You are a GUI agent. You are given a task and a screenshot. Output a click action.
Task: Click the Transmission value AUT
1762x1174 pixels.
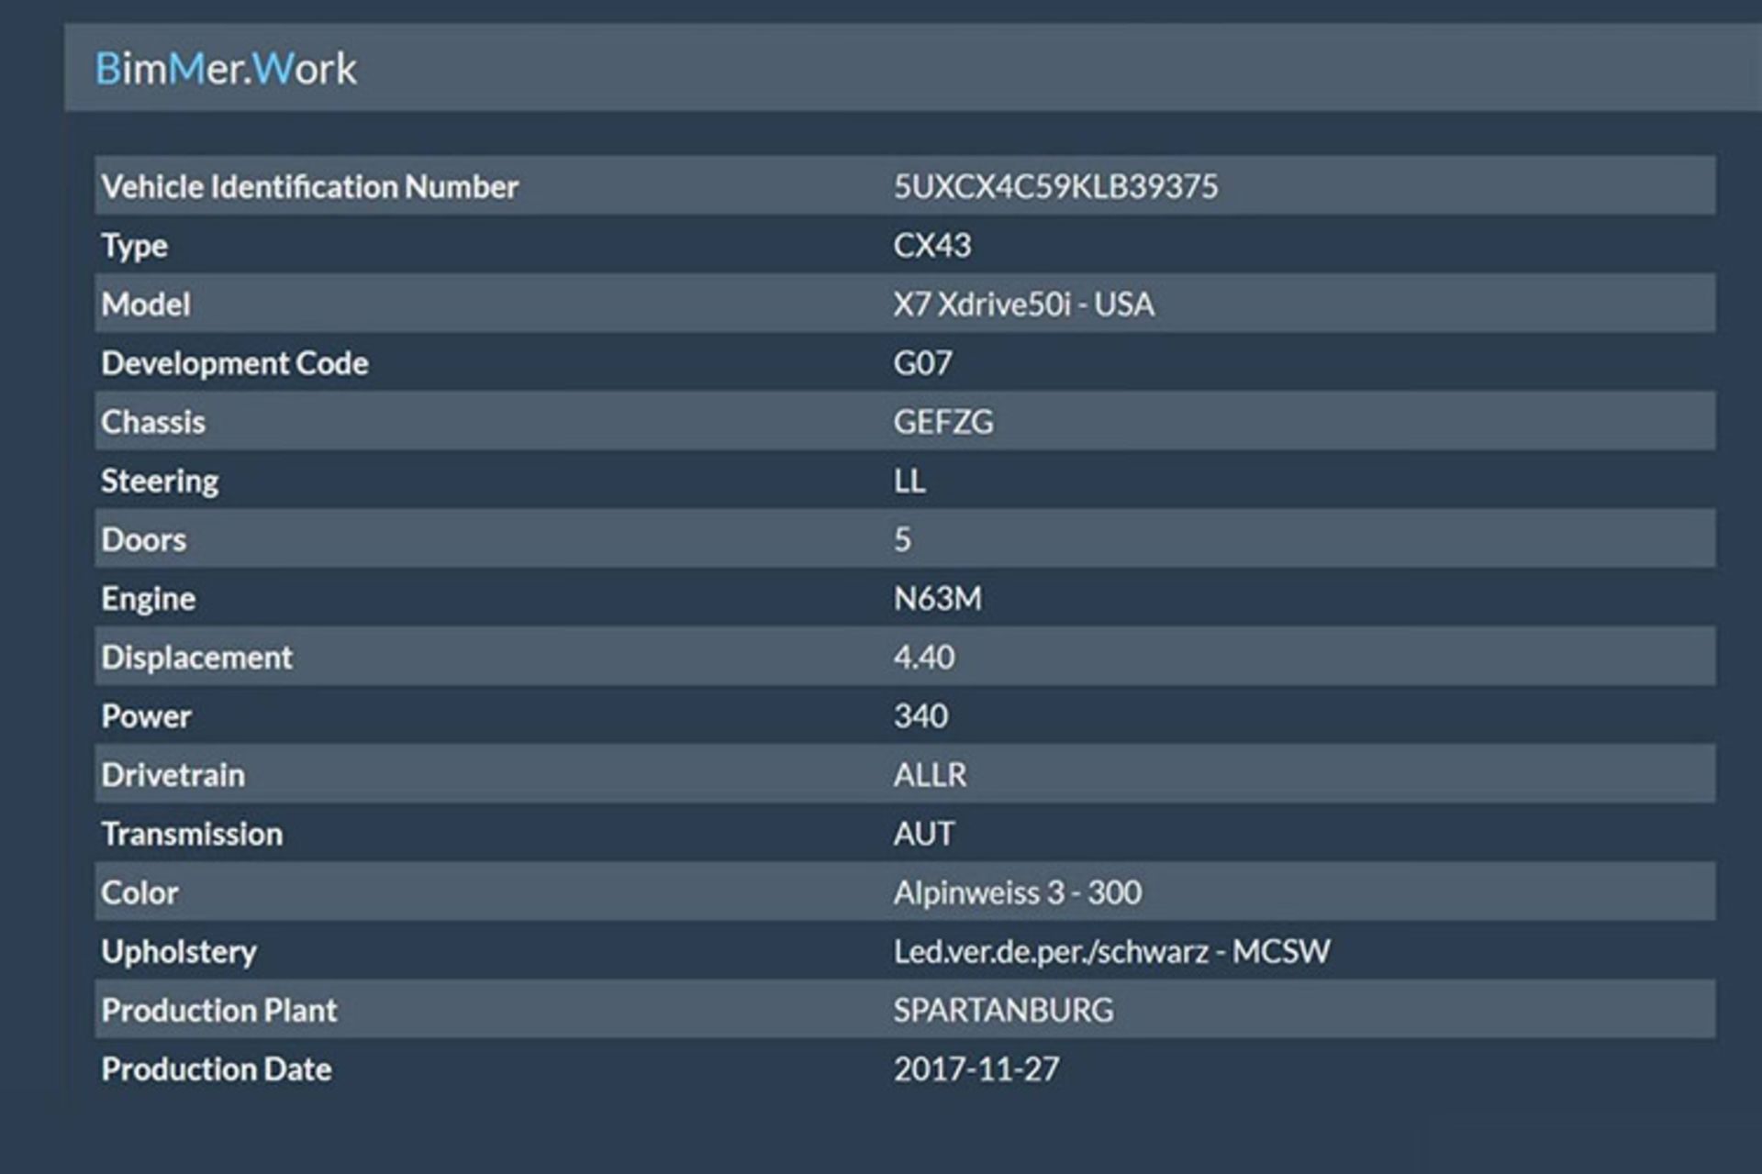click(923, 834)
